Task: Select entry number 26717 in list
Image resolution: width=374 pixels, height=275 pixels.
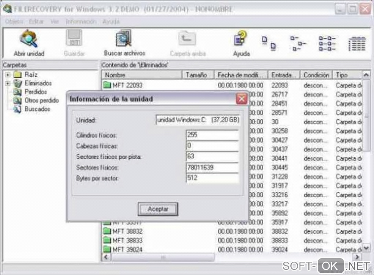Action: [x=279, y=95]
